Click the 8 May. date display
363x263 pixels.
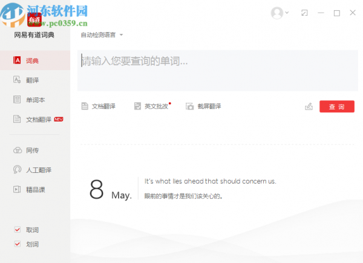point(111,190)
